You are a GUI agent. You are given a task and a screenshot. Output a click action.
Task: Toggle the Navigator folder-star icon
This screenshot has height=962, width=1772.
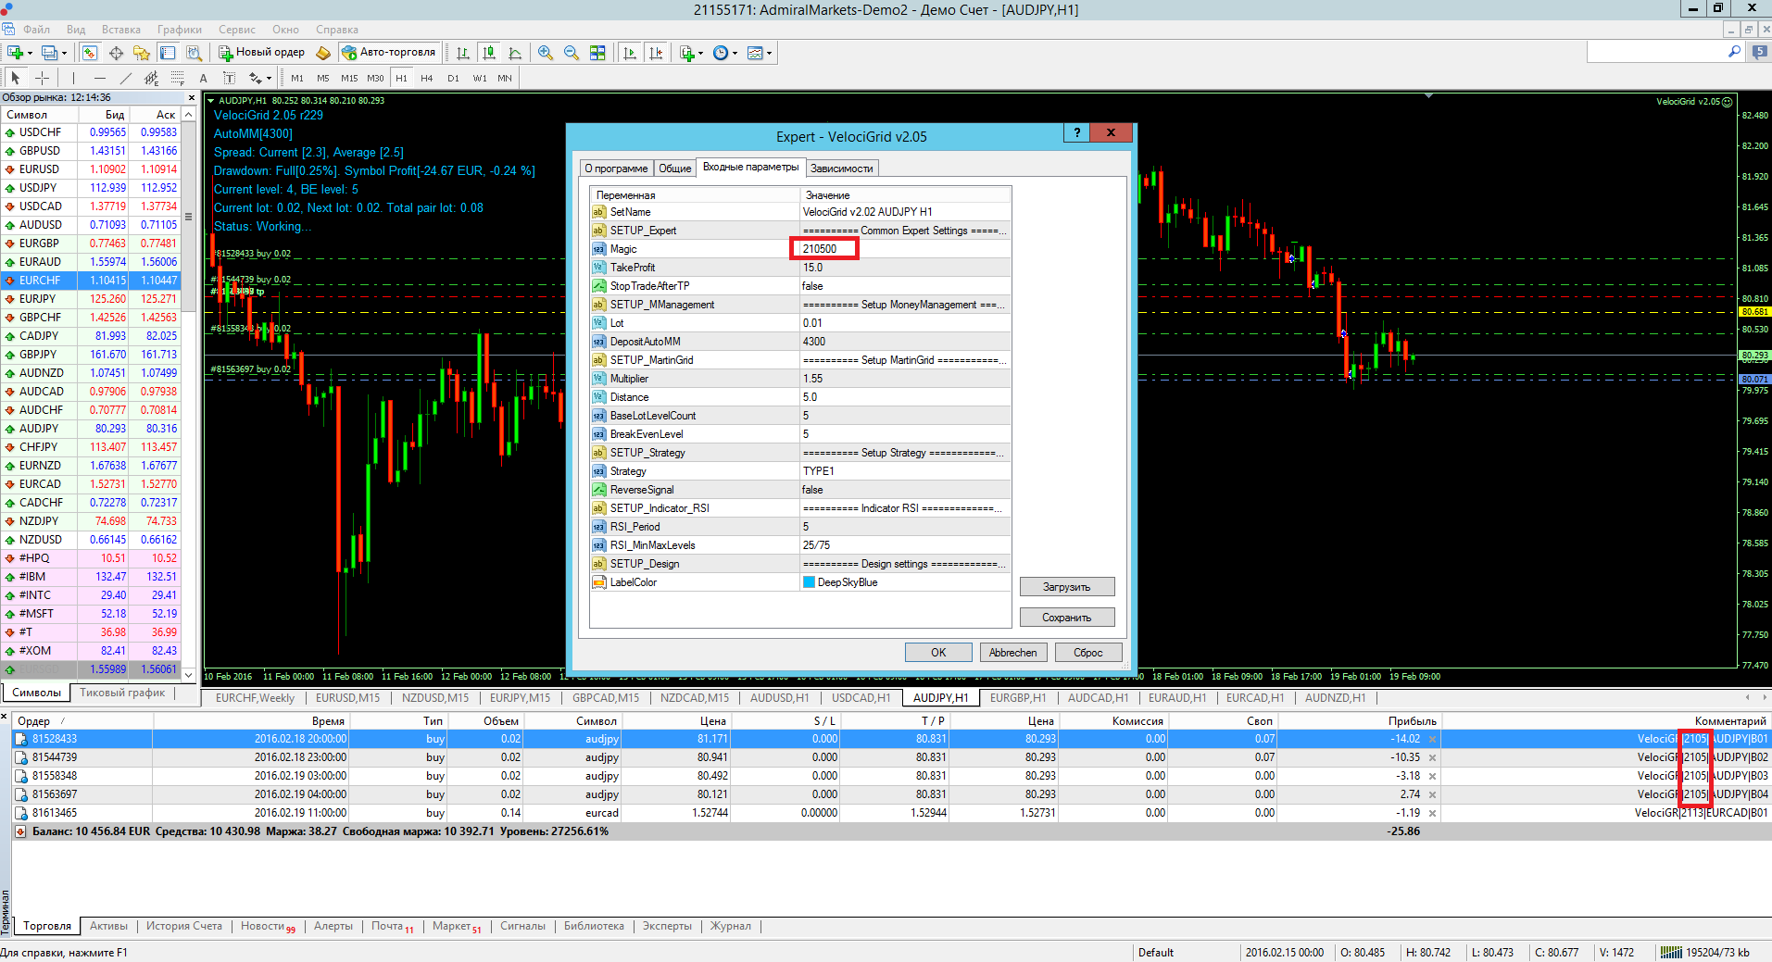tap(142, 53)
